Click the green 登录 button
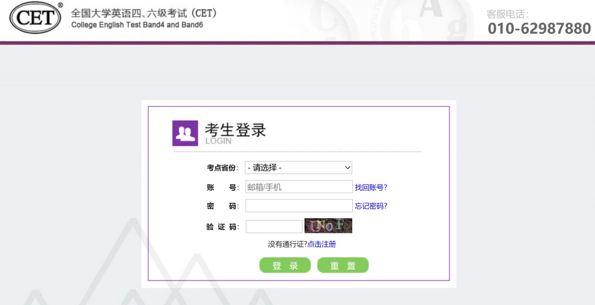Screen dimensions: 595x305 click(285, 265)
